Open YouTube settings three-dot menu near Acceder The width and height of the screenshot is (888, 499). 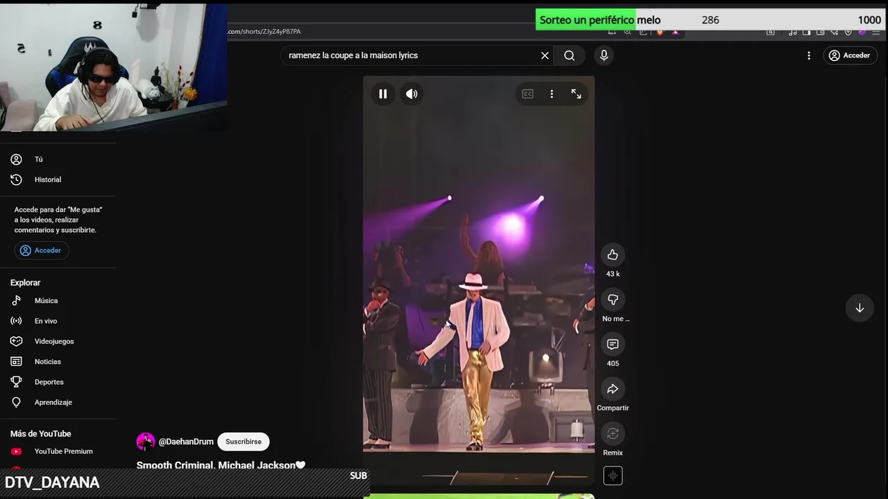(809, 55)
